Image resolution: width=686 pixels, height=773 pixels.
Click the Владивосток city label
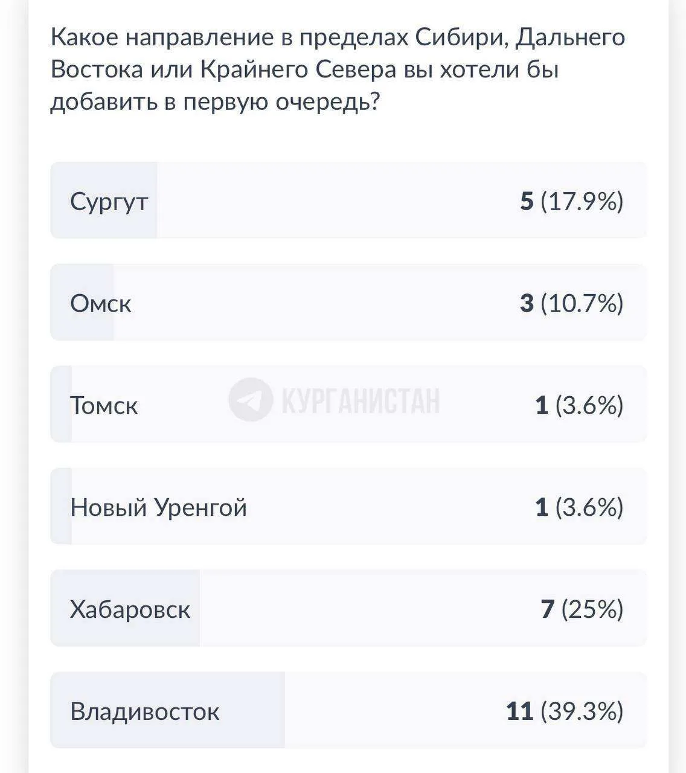point(145,711)
